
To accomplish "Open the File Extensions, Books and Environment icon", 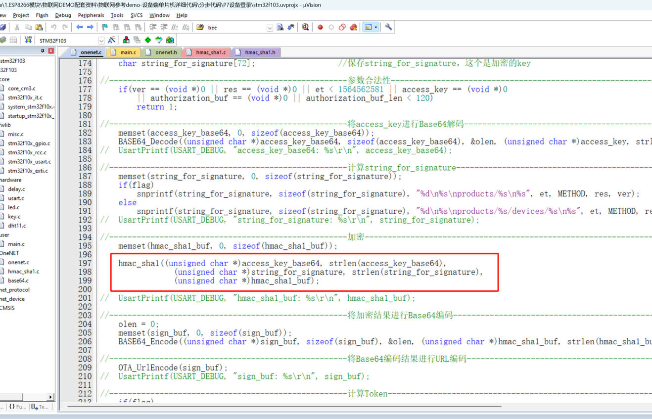I will point(126,40).
